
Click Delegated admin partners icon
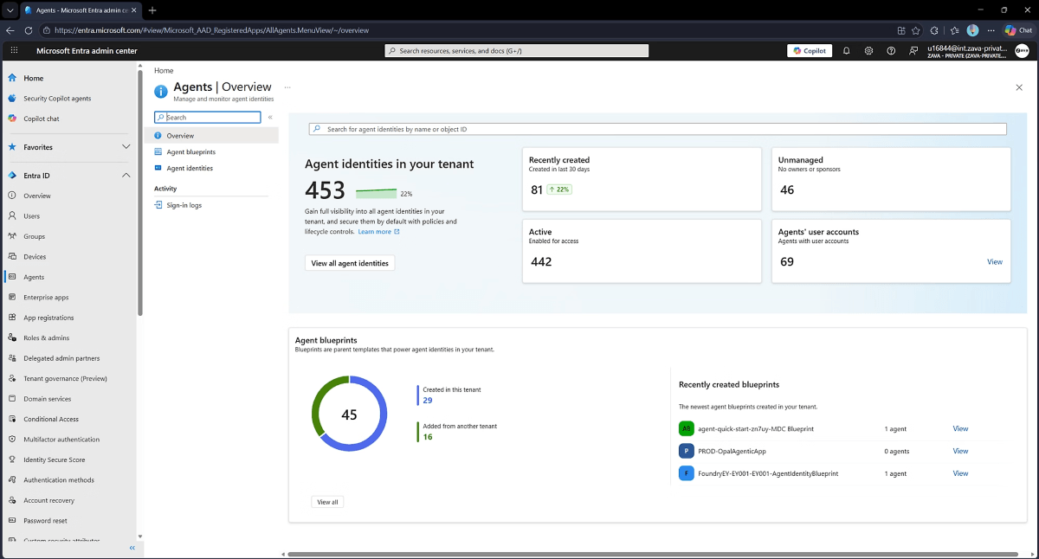click(x=12, y=358)
